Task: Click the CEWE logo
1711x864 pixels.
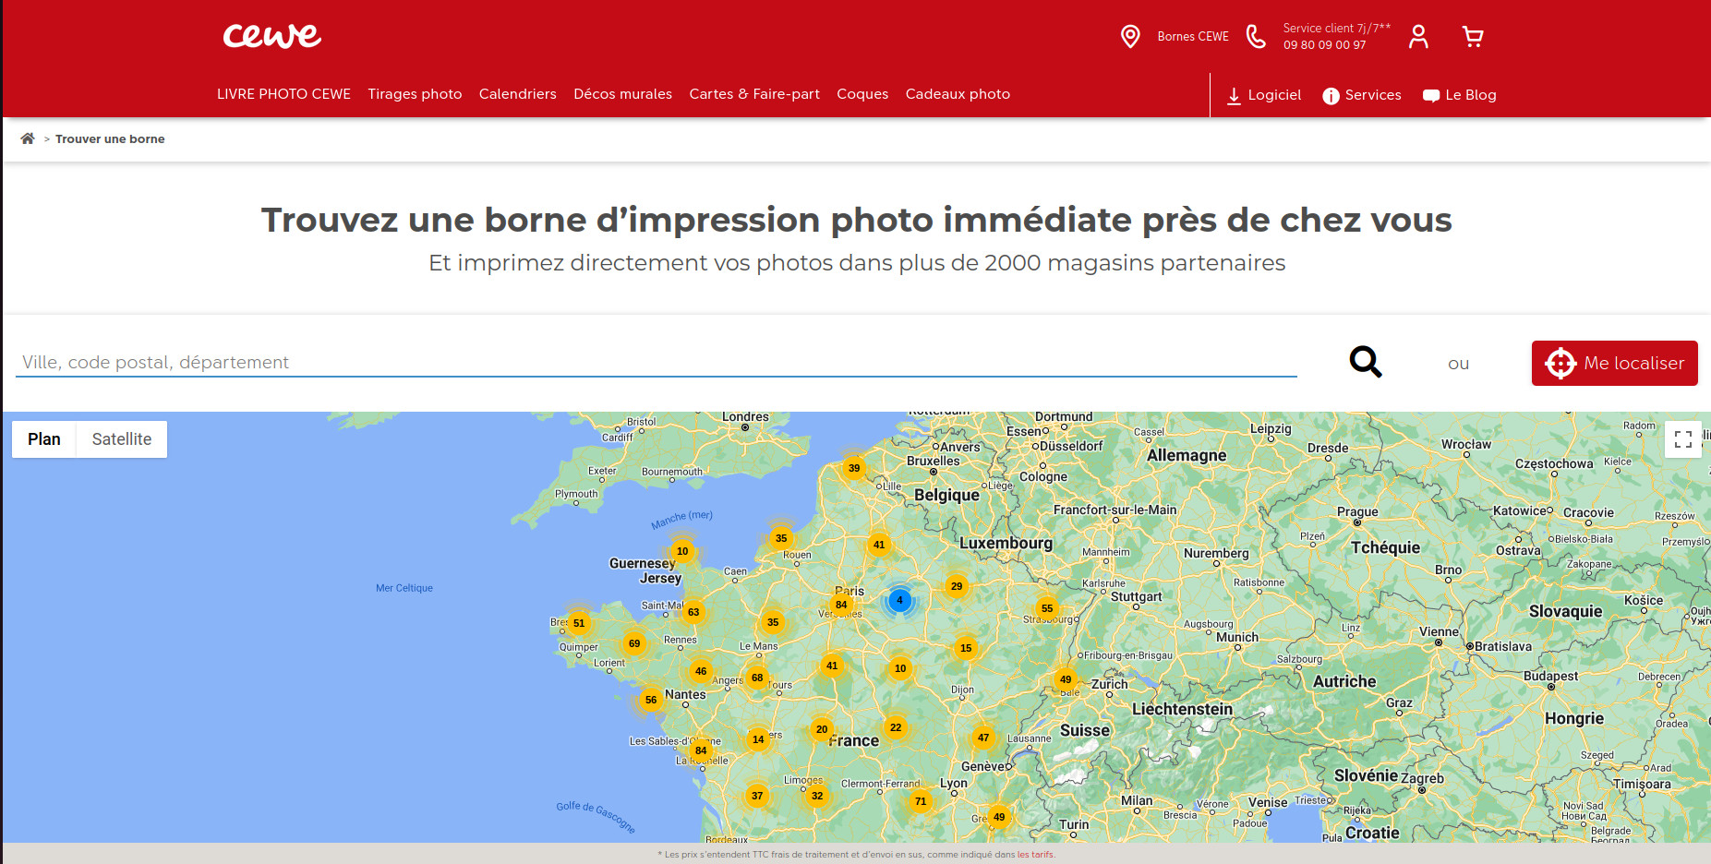Action: [x=271, y=36]
